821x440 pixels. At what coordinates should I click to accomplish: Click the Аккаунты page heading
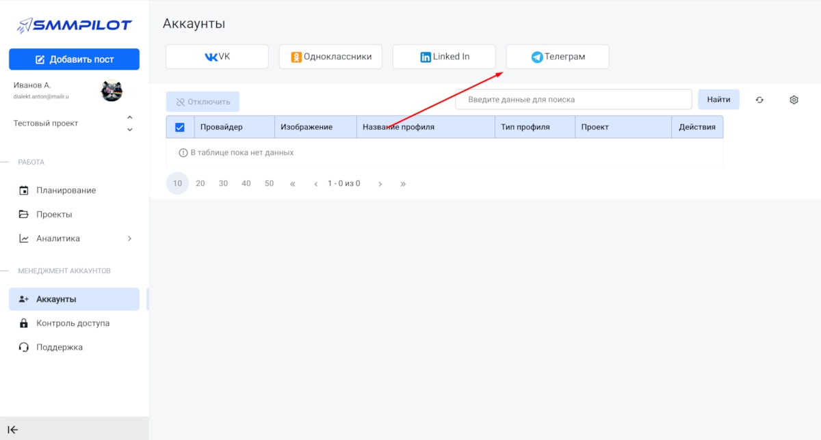pyautogui.click(x=194, y=24)
